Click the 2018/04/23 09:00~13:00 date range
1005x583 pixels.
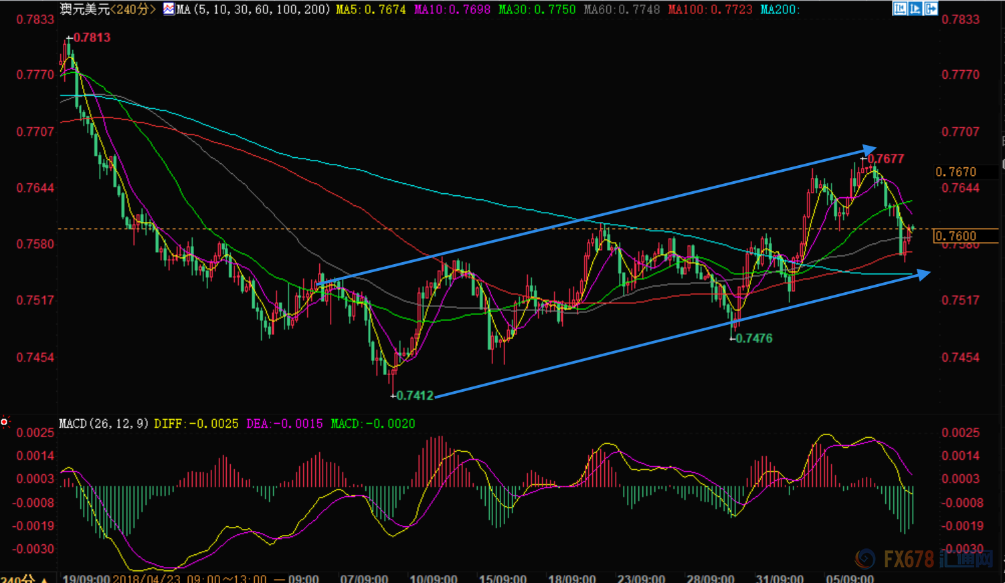click(189, 578)
